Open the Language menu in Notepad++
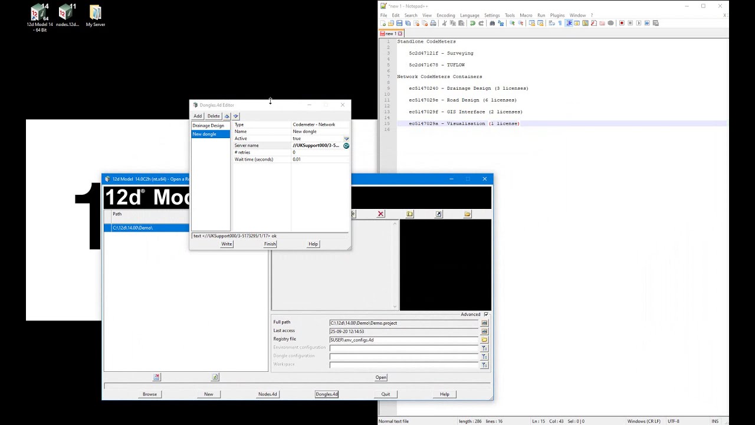This screenshot has width=755, height=425. pos(470,15)
